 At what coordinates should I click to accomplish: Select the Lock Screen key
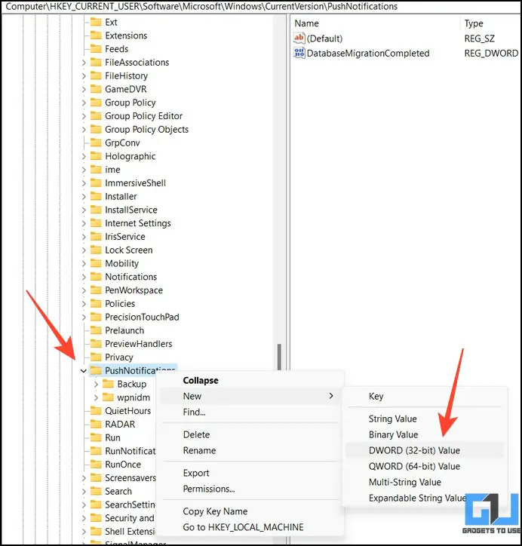click(x=129, y=250)
